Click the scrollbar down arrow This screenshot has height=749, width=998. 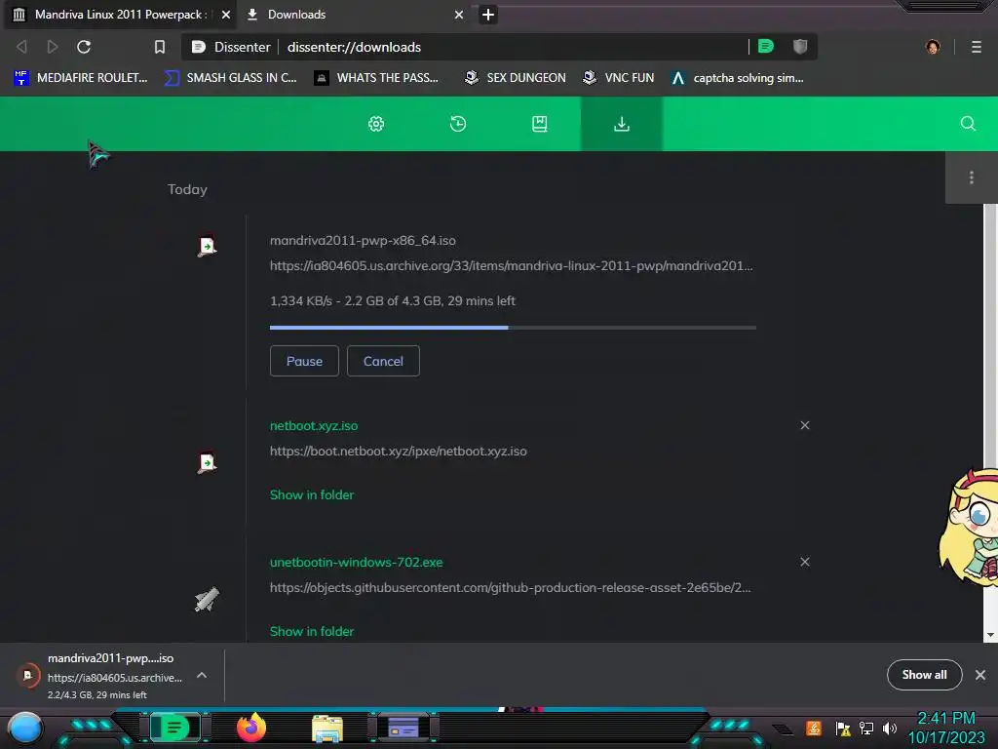point(990,635)
